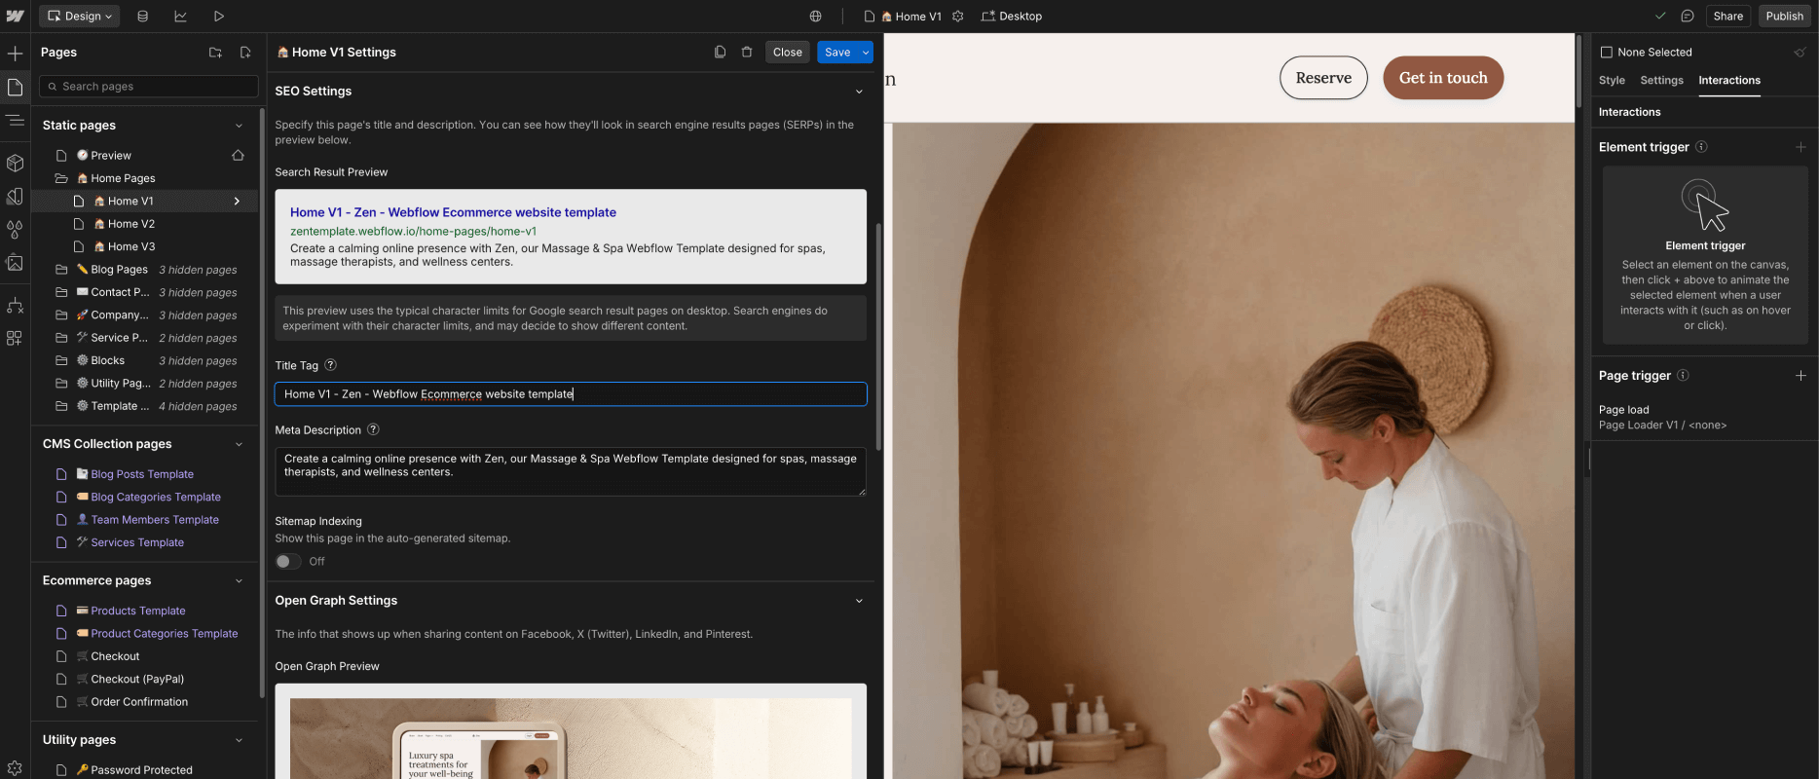Click the home icon on Preview row

tap(238, 155)
